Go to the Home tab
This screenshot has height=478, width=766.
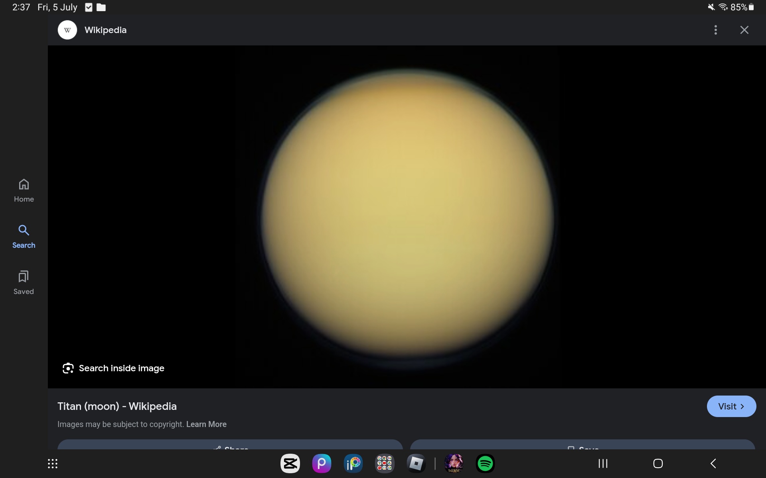24,190
